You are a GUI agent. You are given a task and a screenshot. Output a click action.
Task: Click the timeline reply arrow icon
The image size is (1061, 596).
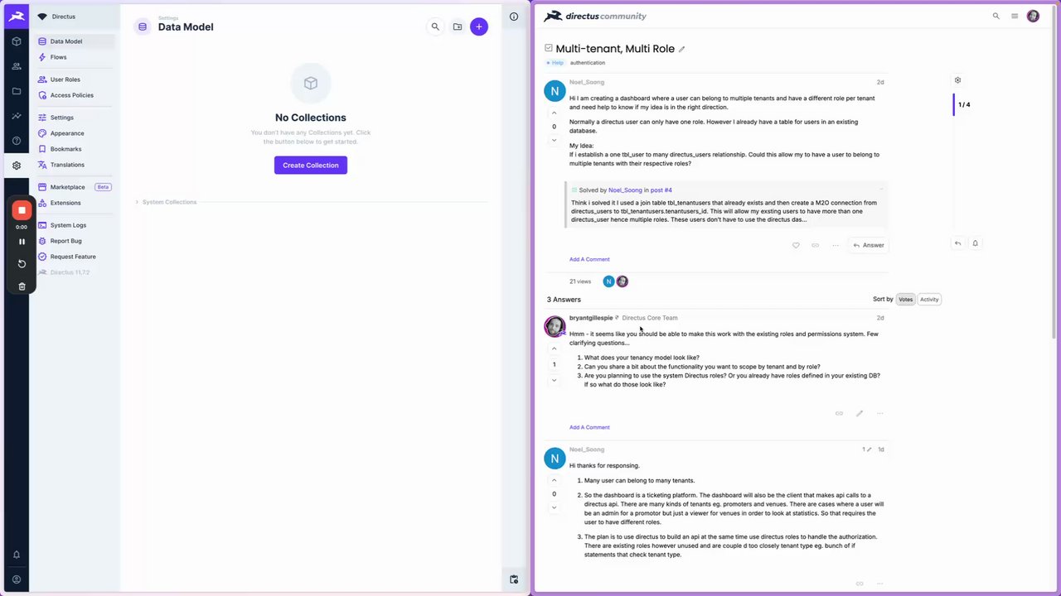[957, 243]
